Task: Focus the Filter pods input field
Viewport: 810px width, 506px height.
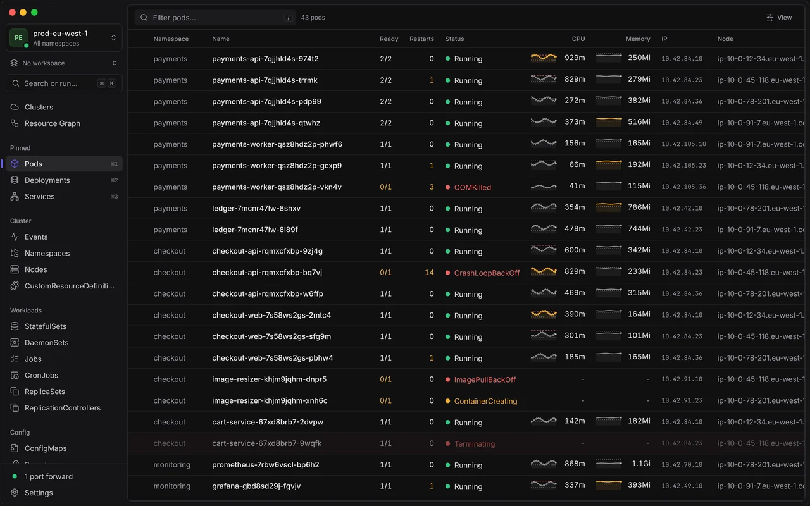Action: pos(215,18)
